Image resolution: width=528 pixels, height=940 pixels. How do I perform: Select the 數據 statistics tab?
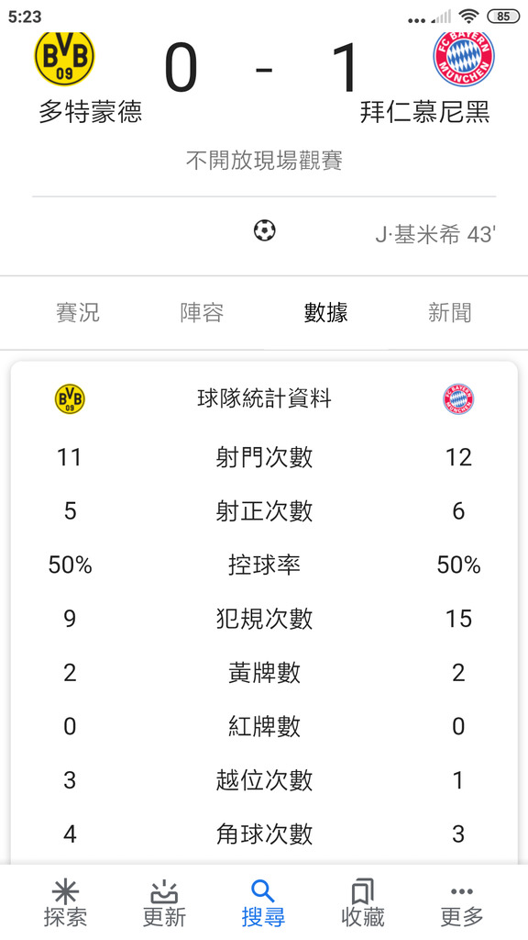tap(325, 313)
